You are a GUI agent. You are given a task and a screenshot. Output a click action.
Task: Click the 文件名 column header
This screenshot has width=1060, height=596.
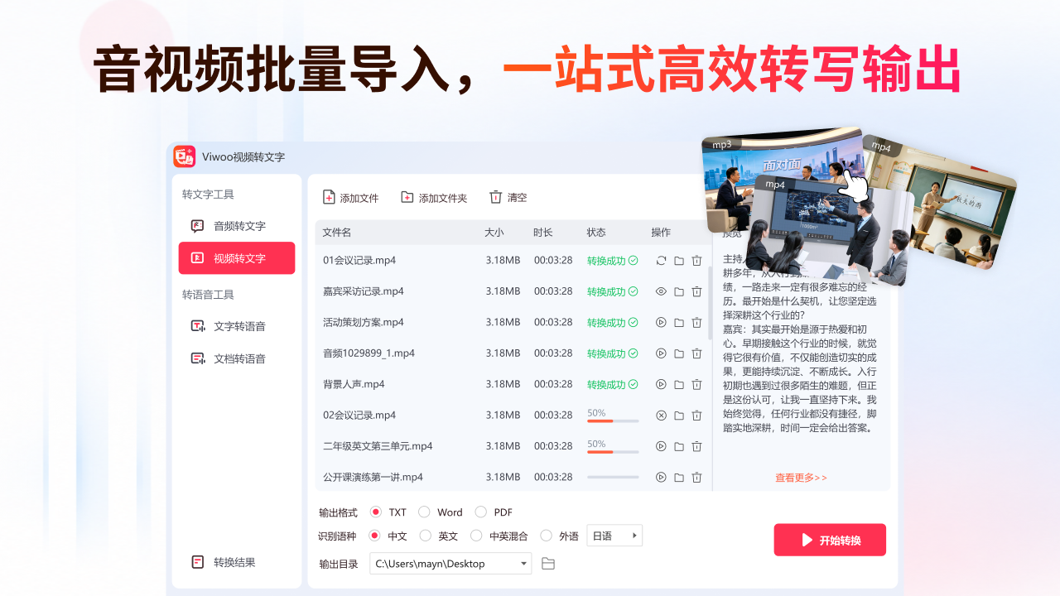click(337, 233)
